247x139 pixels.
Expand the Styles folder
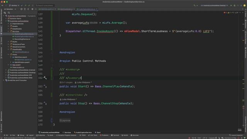pos(8,42)
